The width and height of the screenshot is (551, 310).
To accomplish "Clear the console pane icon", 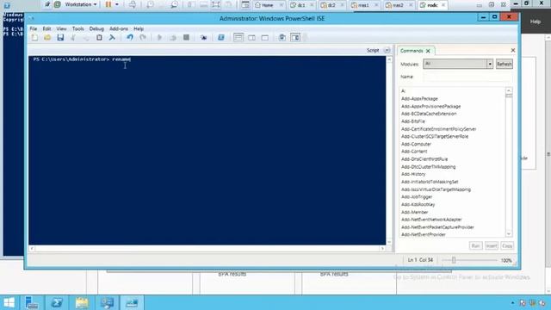I will (112, 38).
